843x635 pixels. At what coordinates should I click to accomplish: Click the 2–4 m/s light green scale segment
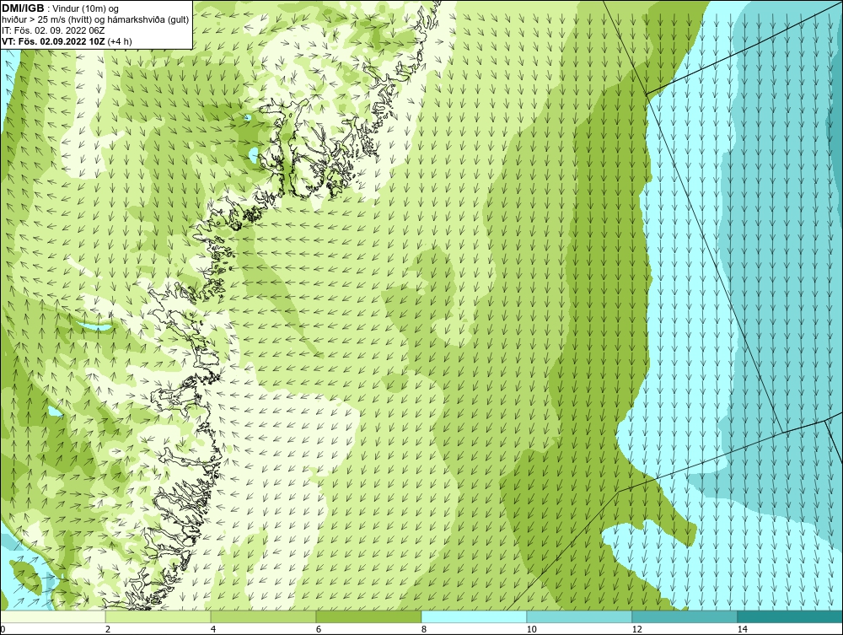pos(158,616)
